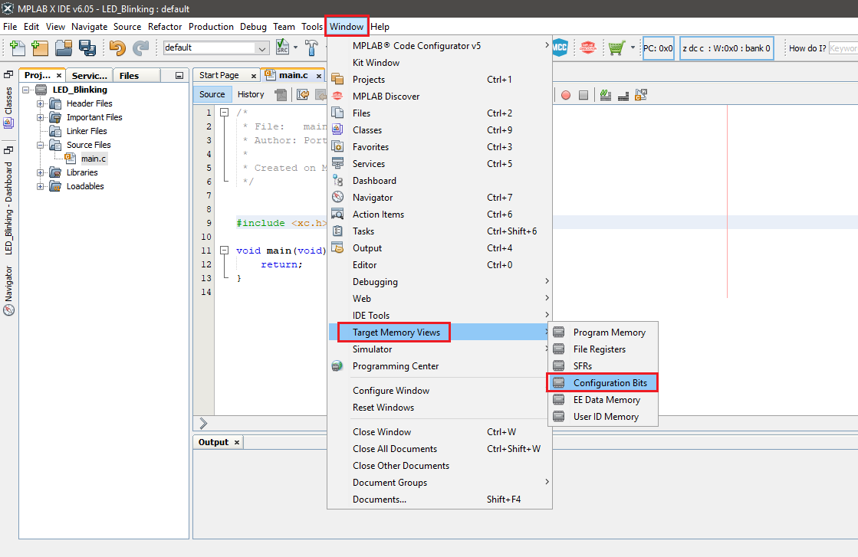Collapse the LED_Blinking project node
The height and width of the screenshot is (557, 858).
[26, 90]
